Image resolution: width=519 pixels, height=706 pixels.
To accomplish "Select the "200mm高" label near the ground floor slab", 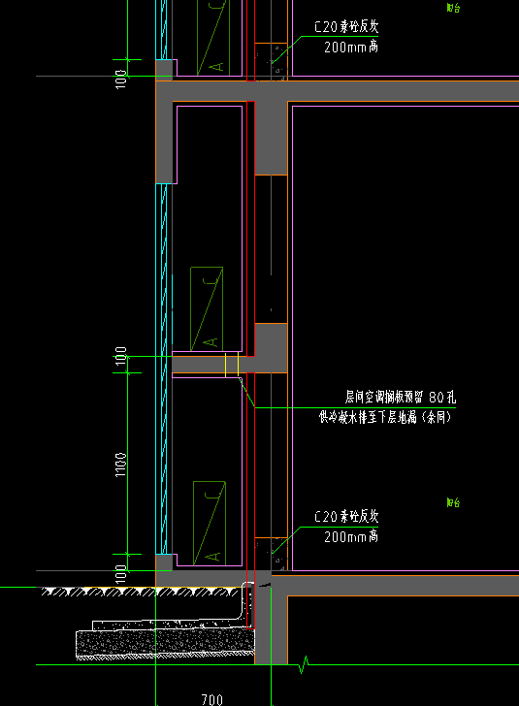I will click(x=351, y=536).
